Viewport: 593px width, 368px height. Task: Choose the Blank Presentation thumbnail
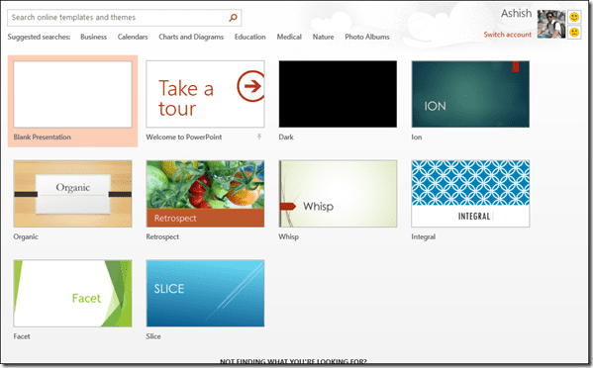pyautogui.click(x=72, y=94)
